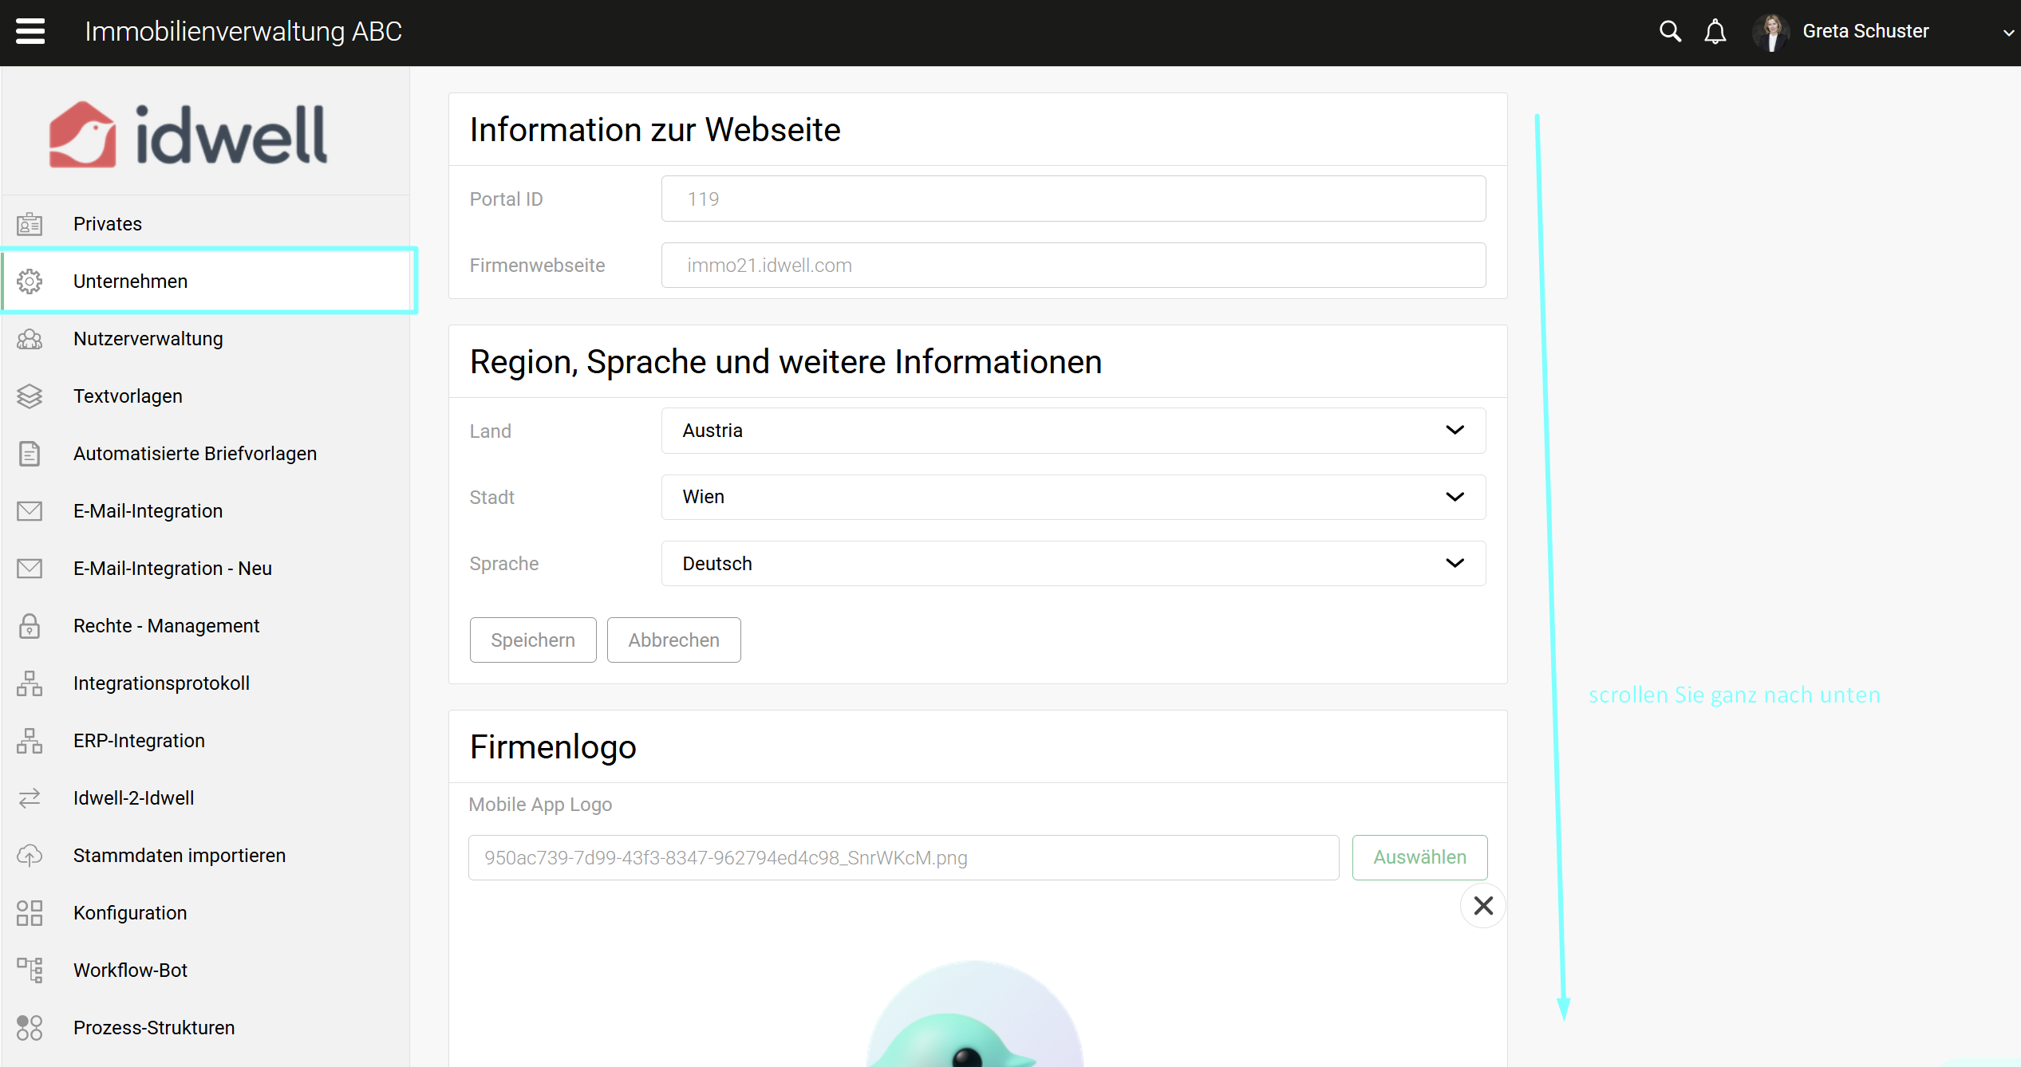Remove the Mobile App Logo with X
2021x1067 pixels.
click(1482, 905)
